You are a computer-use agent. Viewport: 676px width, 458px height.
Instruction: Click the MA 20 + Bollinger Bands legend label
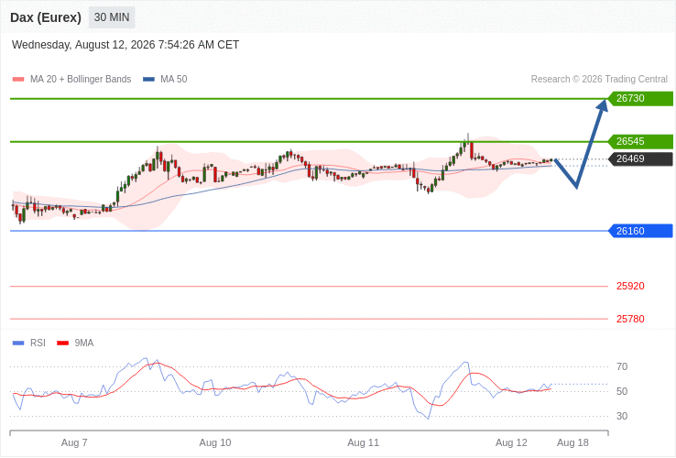[81, 80]
